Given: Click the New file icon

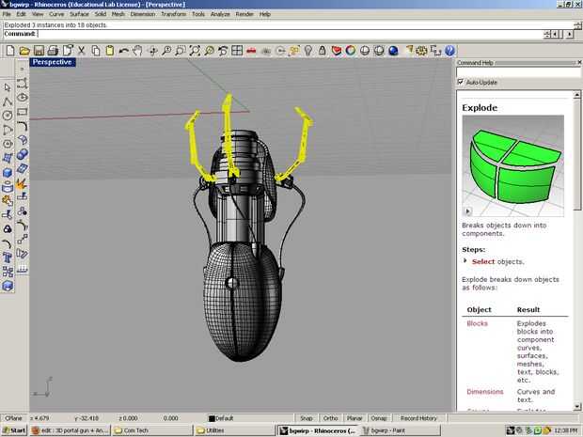Looking at the screenshot, I should pyautogui.click(x=9, y=50).
